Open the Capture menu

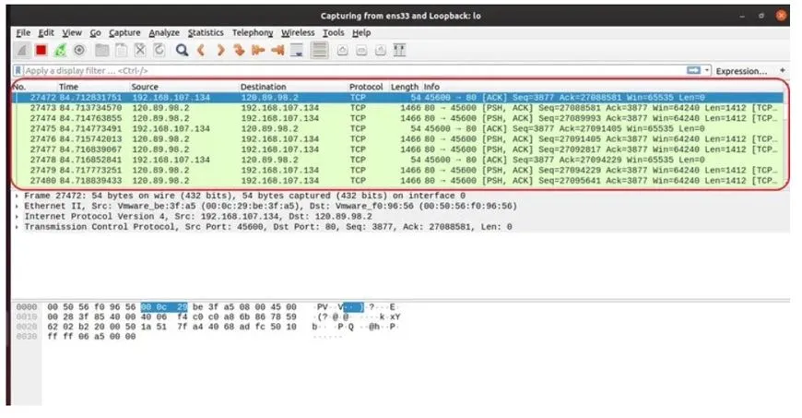pos(124,32)
